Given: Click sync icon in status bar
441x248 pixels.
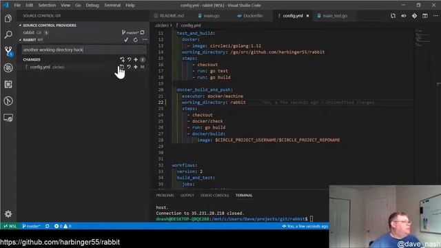Looking at the screenshot, I should (x=48, y=226).
